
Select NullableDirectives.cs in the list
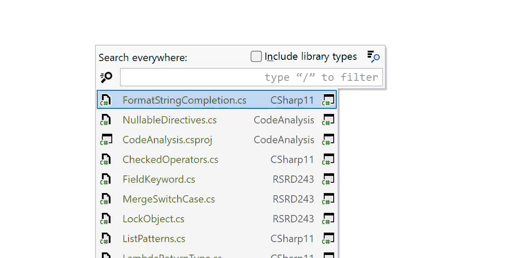click(x=169, y=120)
